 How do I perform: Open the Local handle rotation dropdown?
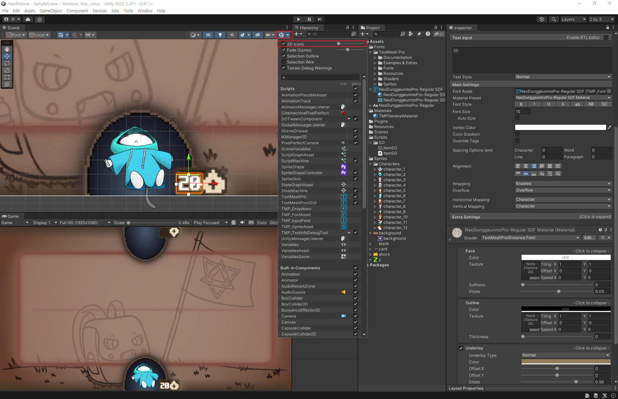click(x=39, y=35)
